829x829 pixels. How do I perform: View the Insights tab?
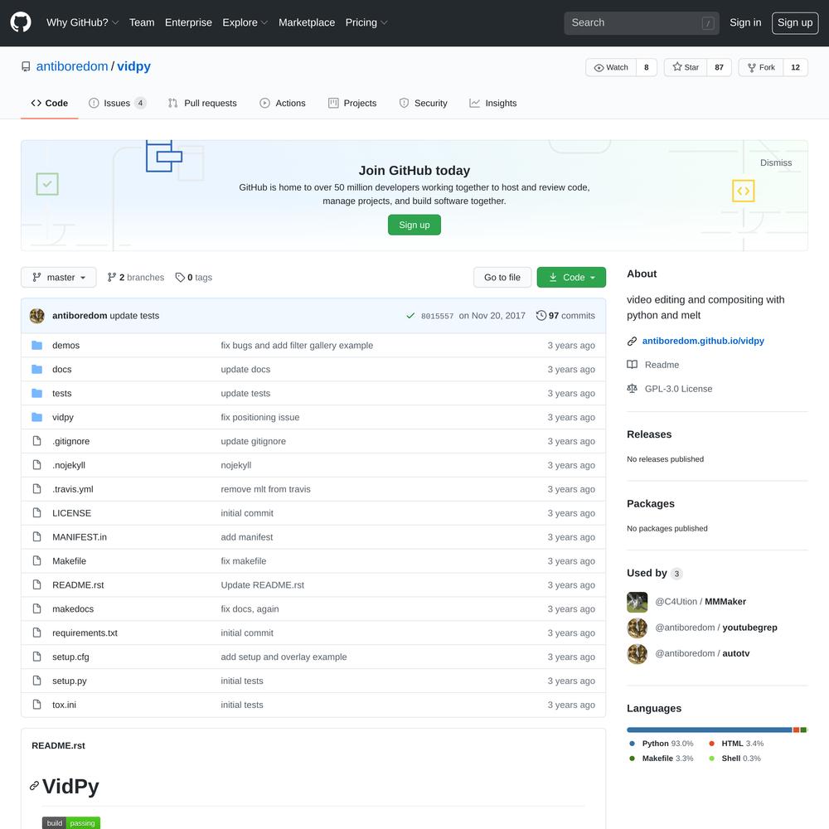point(492,103)
